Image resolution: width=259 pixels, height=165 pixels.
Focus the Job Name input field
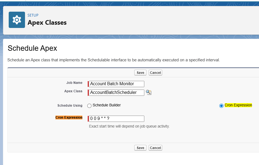pos(117,84)
